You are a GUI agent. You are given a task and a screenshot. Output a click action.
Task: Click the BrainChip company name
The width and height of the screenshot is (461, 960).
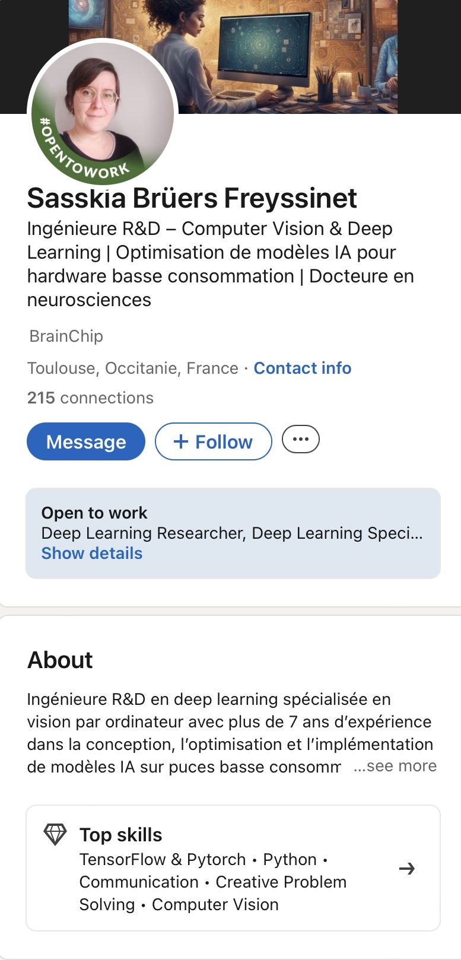coord(66,336)
